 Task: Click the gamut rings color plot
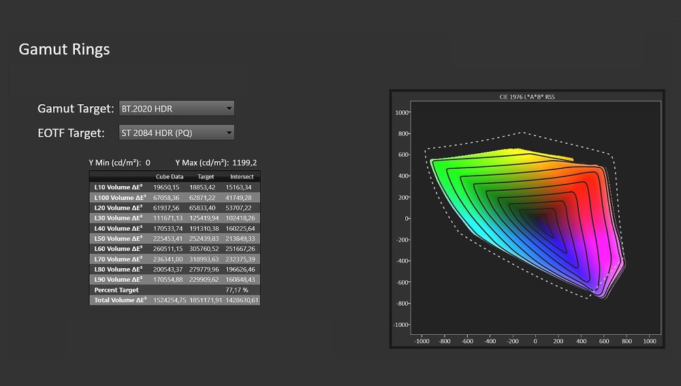(x=535, y=218)
